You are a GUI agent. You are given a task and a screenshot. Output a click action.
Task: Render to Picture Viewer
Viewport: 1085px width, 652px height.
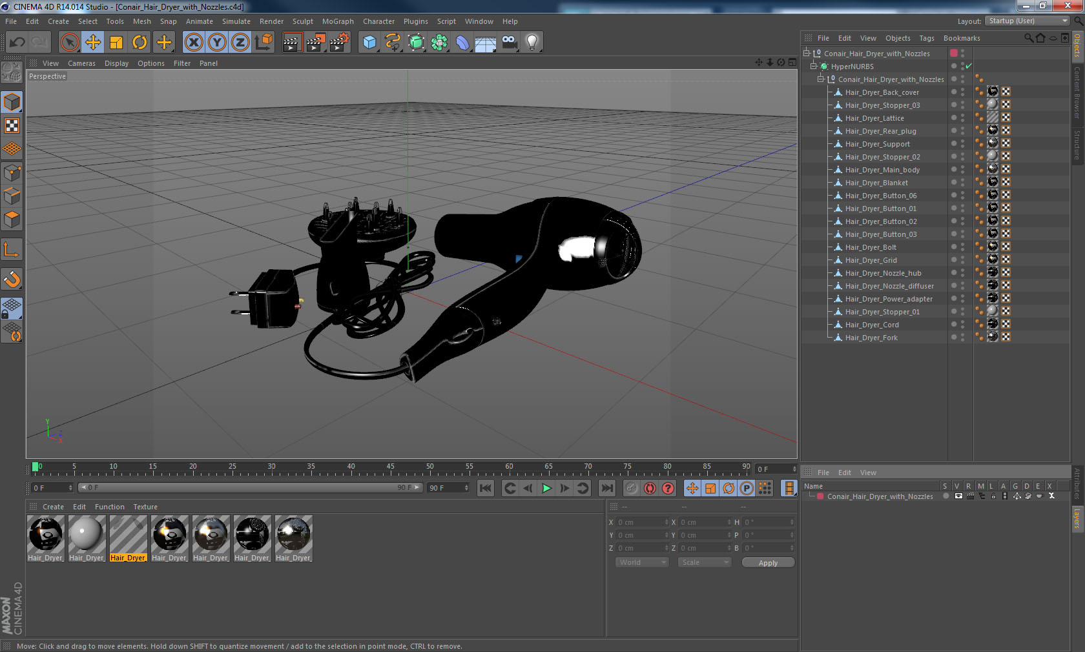316,43
